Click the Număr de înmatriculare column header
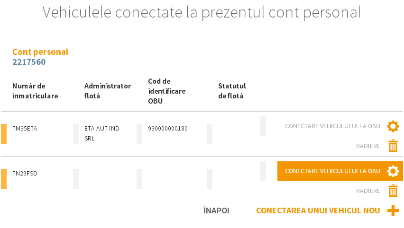 pyautogui.click(x=35, y=91)
